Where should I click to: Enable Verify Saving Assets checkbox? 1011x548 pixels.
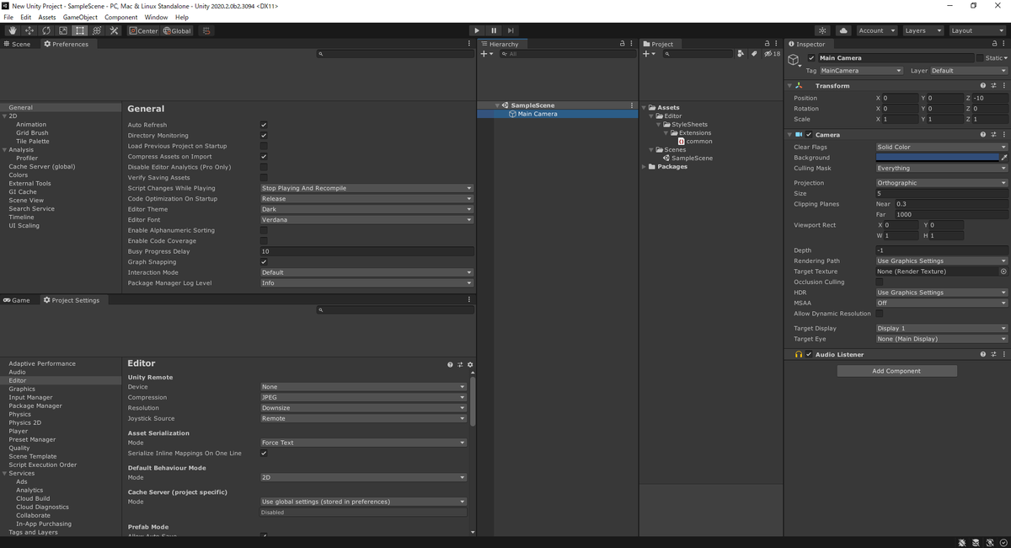264,177
